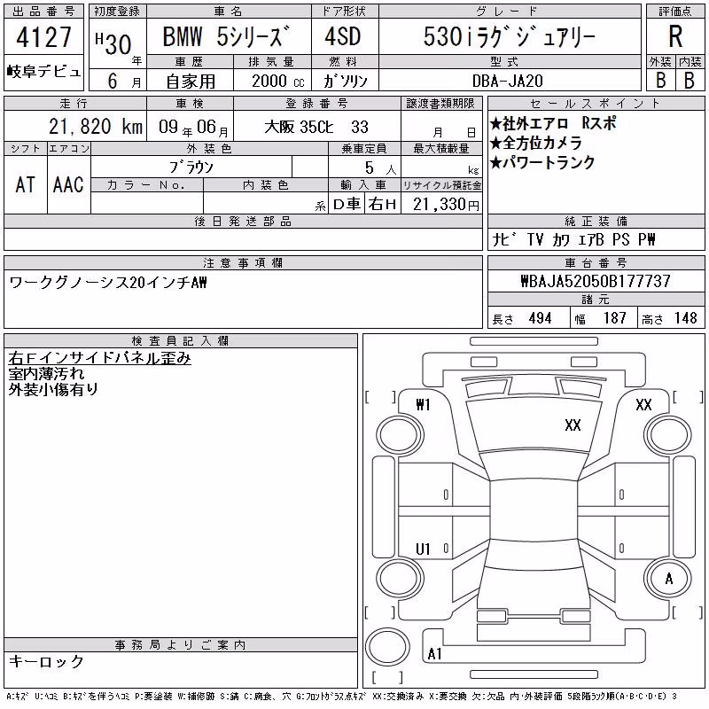Click the exterior grade B cell

click(660, 80)
